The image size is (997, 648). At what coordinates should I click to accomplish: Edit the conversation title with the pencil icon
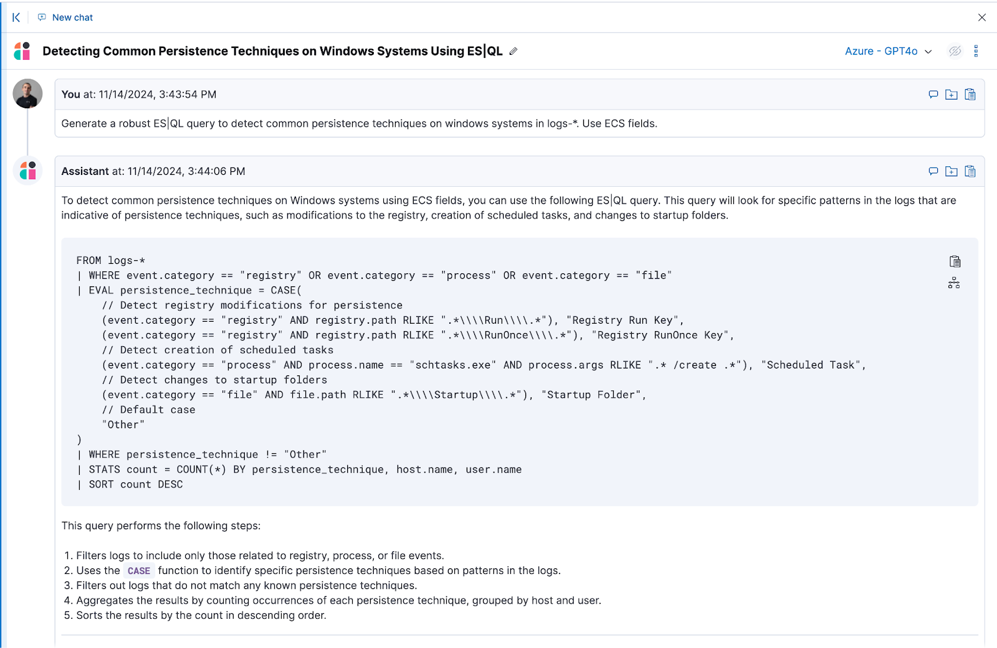pos(513,52)
